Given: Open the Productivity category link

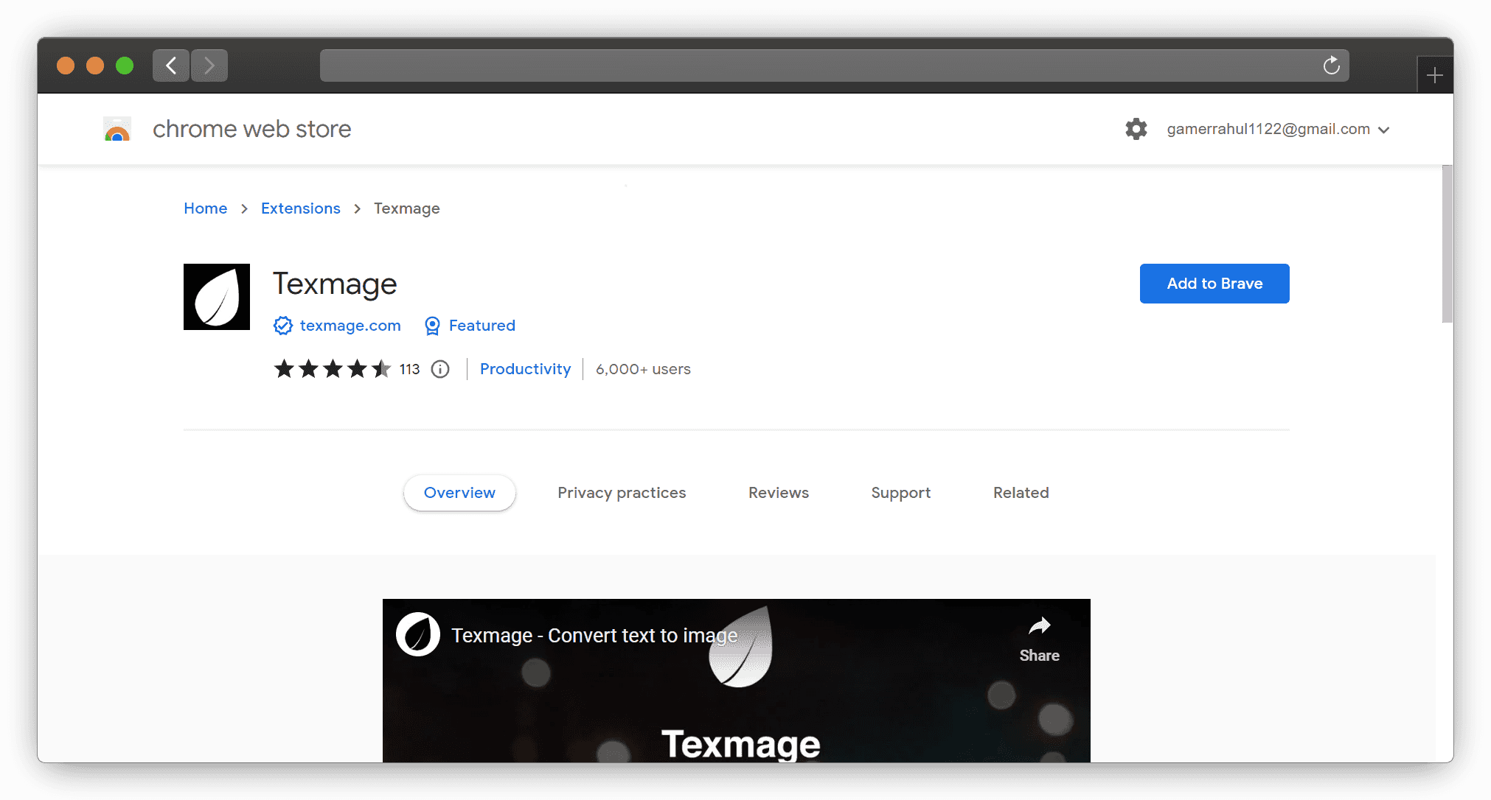Looking at the screenshot, I should [x=526, y=369].
